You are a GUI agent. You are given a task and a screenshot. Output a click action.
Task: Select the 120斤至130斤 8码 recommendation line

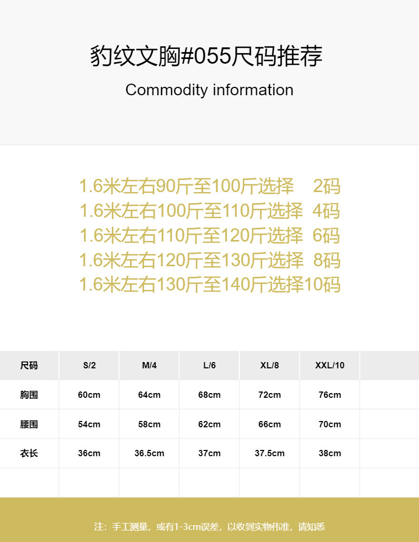pos(209,260)
